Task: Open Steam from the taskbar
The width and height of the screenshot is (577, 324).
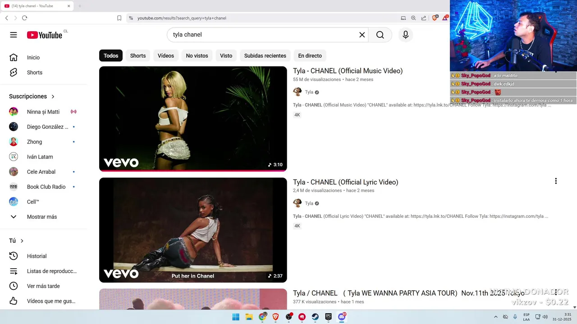Action: pyautogui.click(x=316, y=317)
